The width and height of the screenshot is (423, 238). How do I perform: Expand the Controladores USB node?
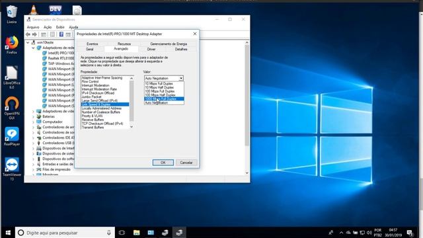pyautogui.click(x=33, y=143)
